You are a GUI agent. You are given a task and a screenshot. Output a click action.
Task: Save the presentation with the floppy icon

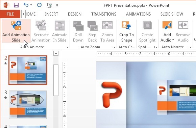tap(16, 5)
